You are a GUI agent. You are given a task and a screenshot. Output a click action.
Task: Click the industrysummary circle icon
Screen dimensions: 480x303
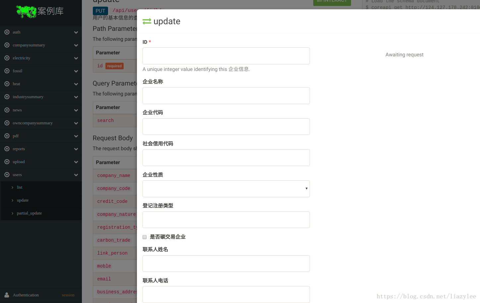[7, 97]
